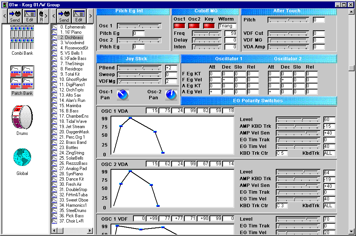The image size is (356, 236).
Task: Toggle Oscillator 1 F Eg Vel Dec polarity
Action: pos(227,80)
